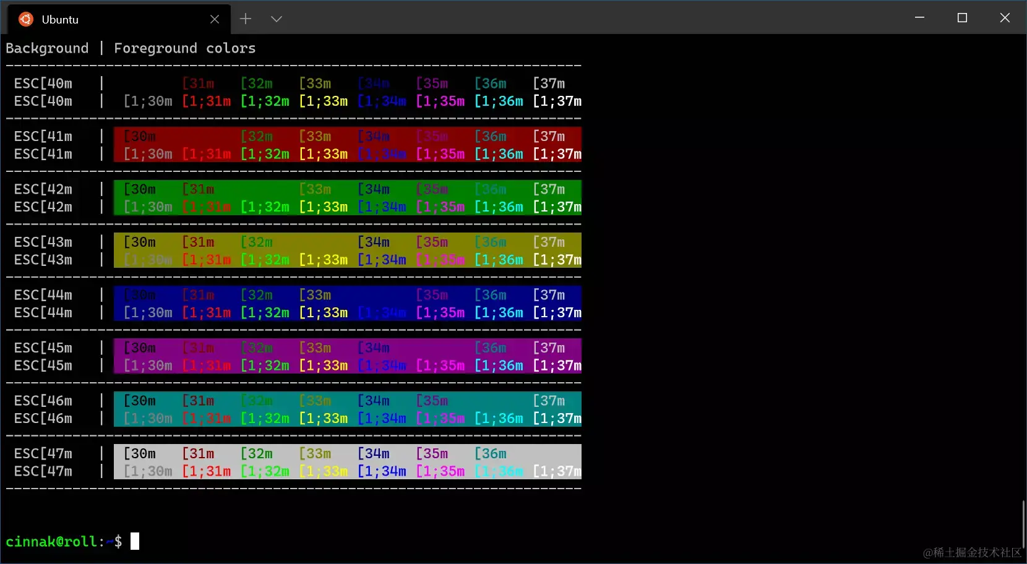Click [1;37m on the magenta ESC[45m background
This screenshot has height=564, width=1027.
coord(557,365)
